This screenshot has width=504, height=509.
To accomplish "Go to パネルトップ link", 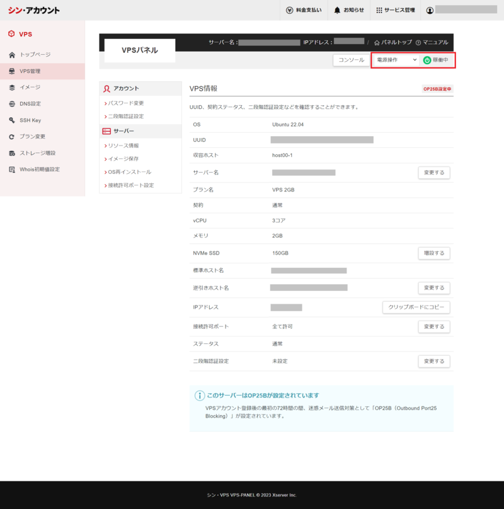I will coord(393,42).
